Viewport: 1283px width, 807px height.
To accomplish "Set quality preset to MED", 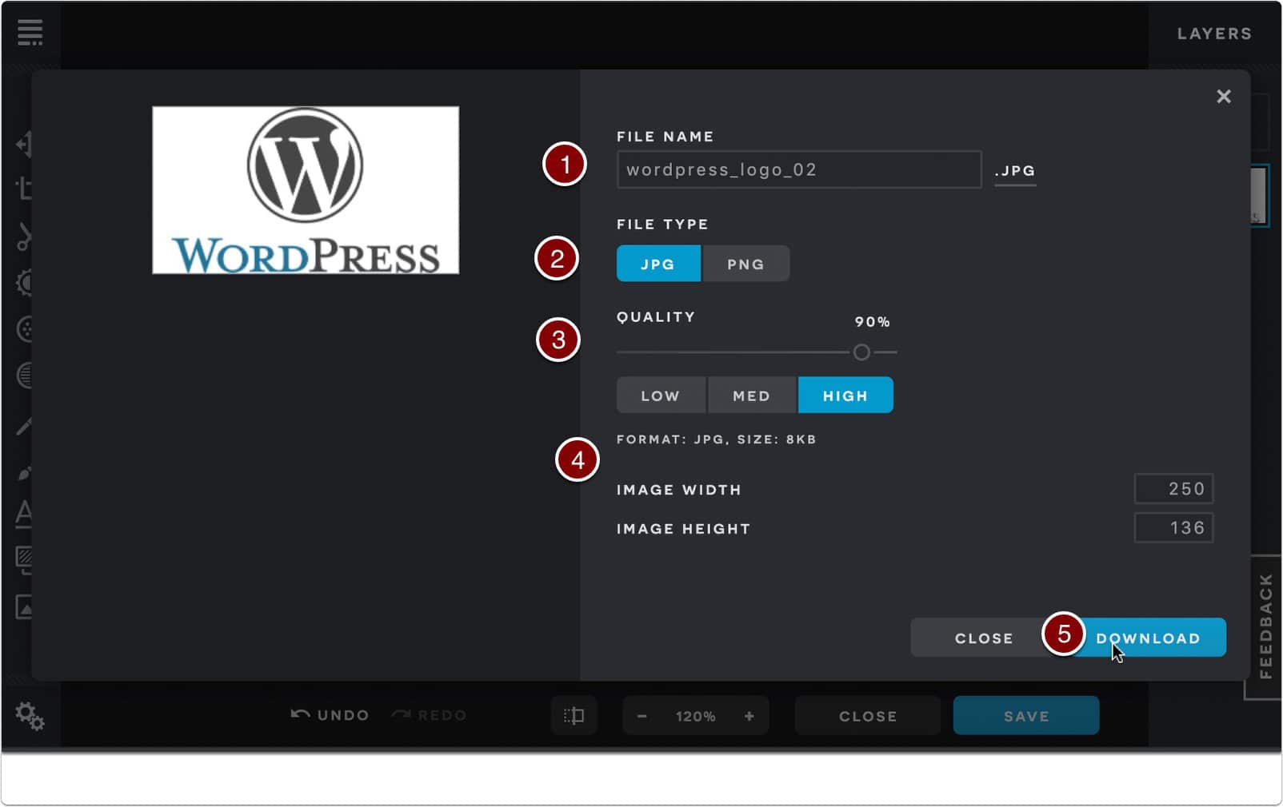I will (752, 396).
